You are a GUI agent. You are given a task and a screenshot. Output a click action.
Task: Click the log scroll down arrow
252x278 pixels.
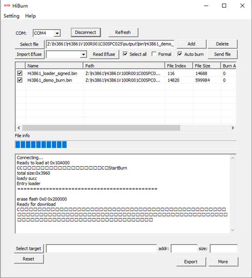(233, 230)
